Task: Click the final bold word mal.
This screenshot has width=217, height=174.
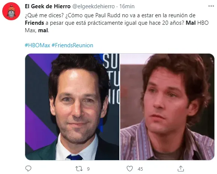Action: pos(43,30)
